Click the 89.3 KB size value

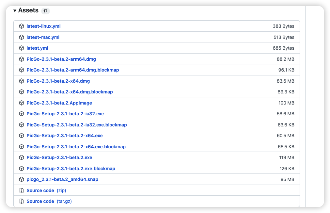(x=286, y=92)
